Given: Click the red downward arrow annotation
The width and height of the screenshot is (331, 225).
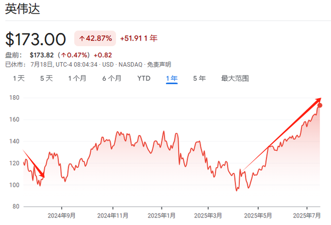Looking at the screenshot, I should [x=34, y=164].
